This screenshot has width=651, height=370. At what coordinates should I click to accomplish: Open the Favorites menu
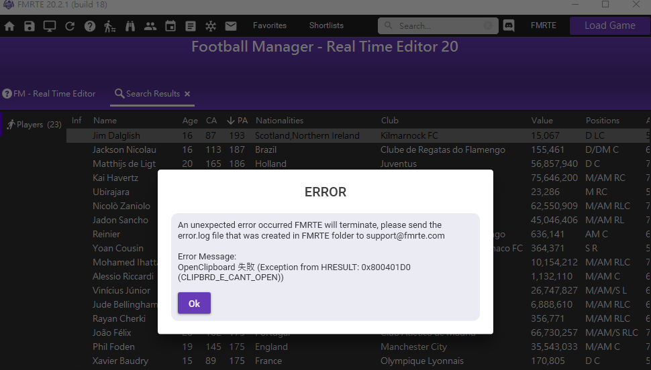click(x=270, y=25)
